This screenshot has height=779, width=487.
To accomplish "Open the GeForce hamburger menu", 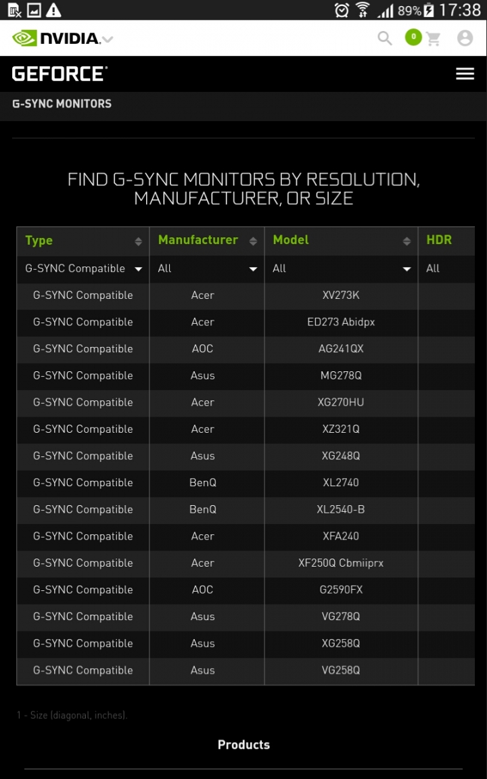I will coord(465,74).
